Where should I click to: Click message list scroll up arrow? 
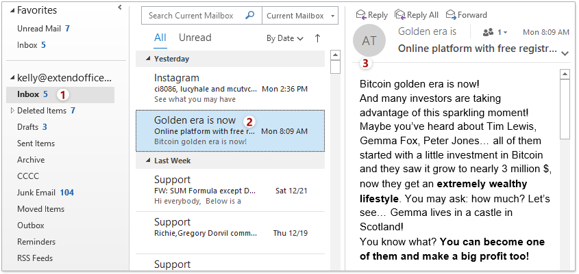click(335, 55)
